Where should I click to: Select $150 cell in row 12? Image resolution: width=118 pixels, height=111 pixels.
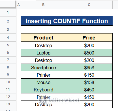[x=89, y=97]
